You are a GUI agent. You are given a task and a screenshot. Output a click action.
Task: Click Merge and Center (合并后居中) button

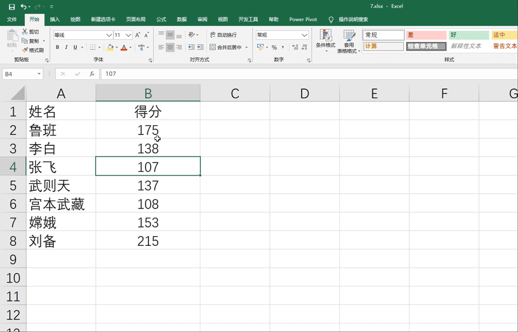point(226,47)
